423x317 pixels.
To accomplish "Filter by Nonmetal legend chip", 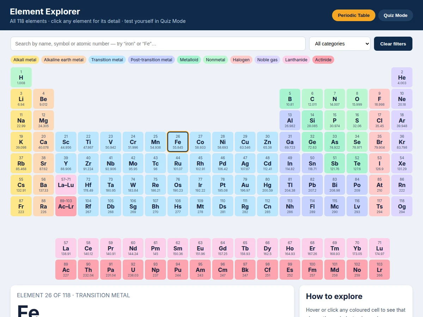I will (215, 60).
